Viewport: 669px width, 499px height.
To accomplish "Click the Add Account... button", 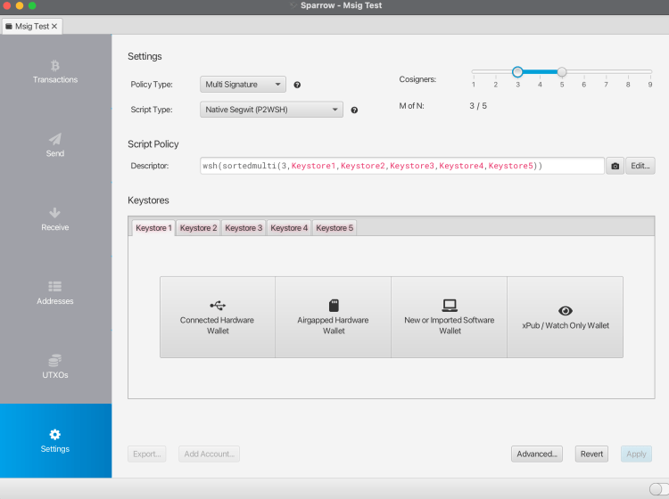I will 209,454.
